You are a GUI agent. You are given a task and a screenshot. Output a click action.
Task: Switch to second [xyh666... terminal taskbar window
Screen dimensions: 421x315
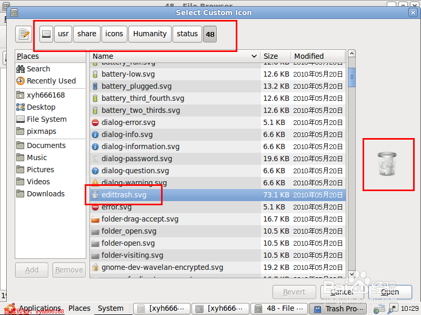click(x=220, y=309)
